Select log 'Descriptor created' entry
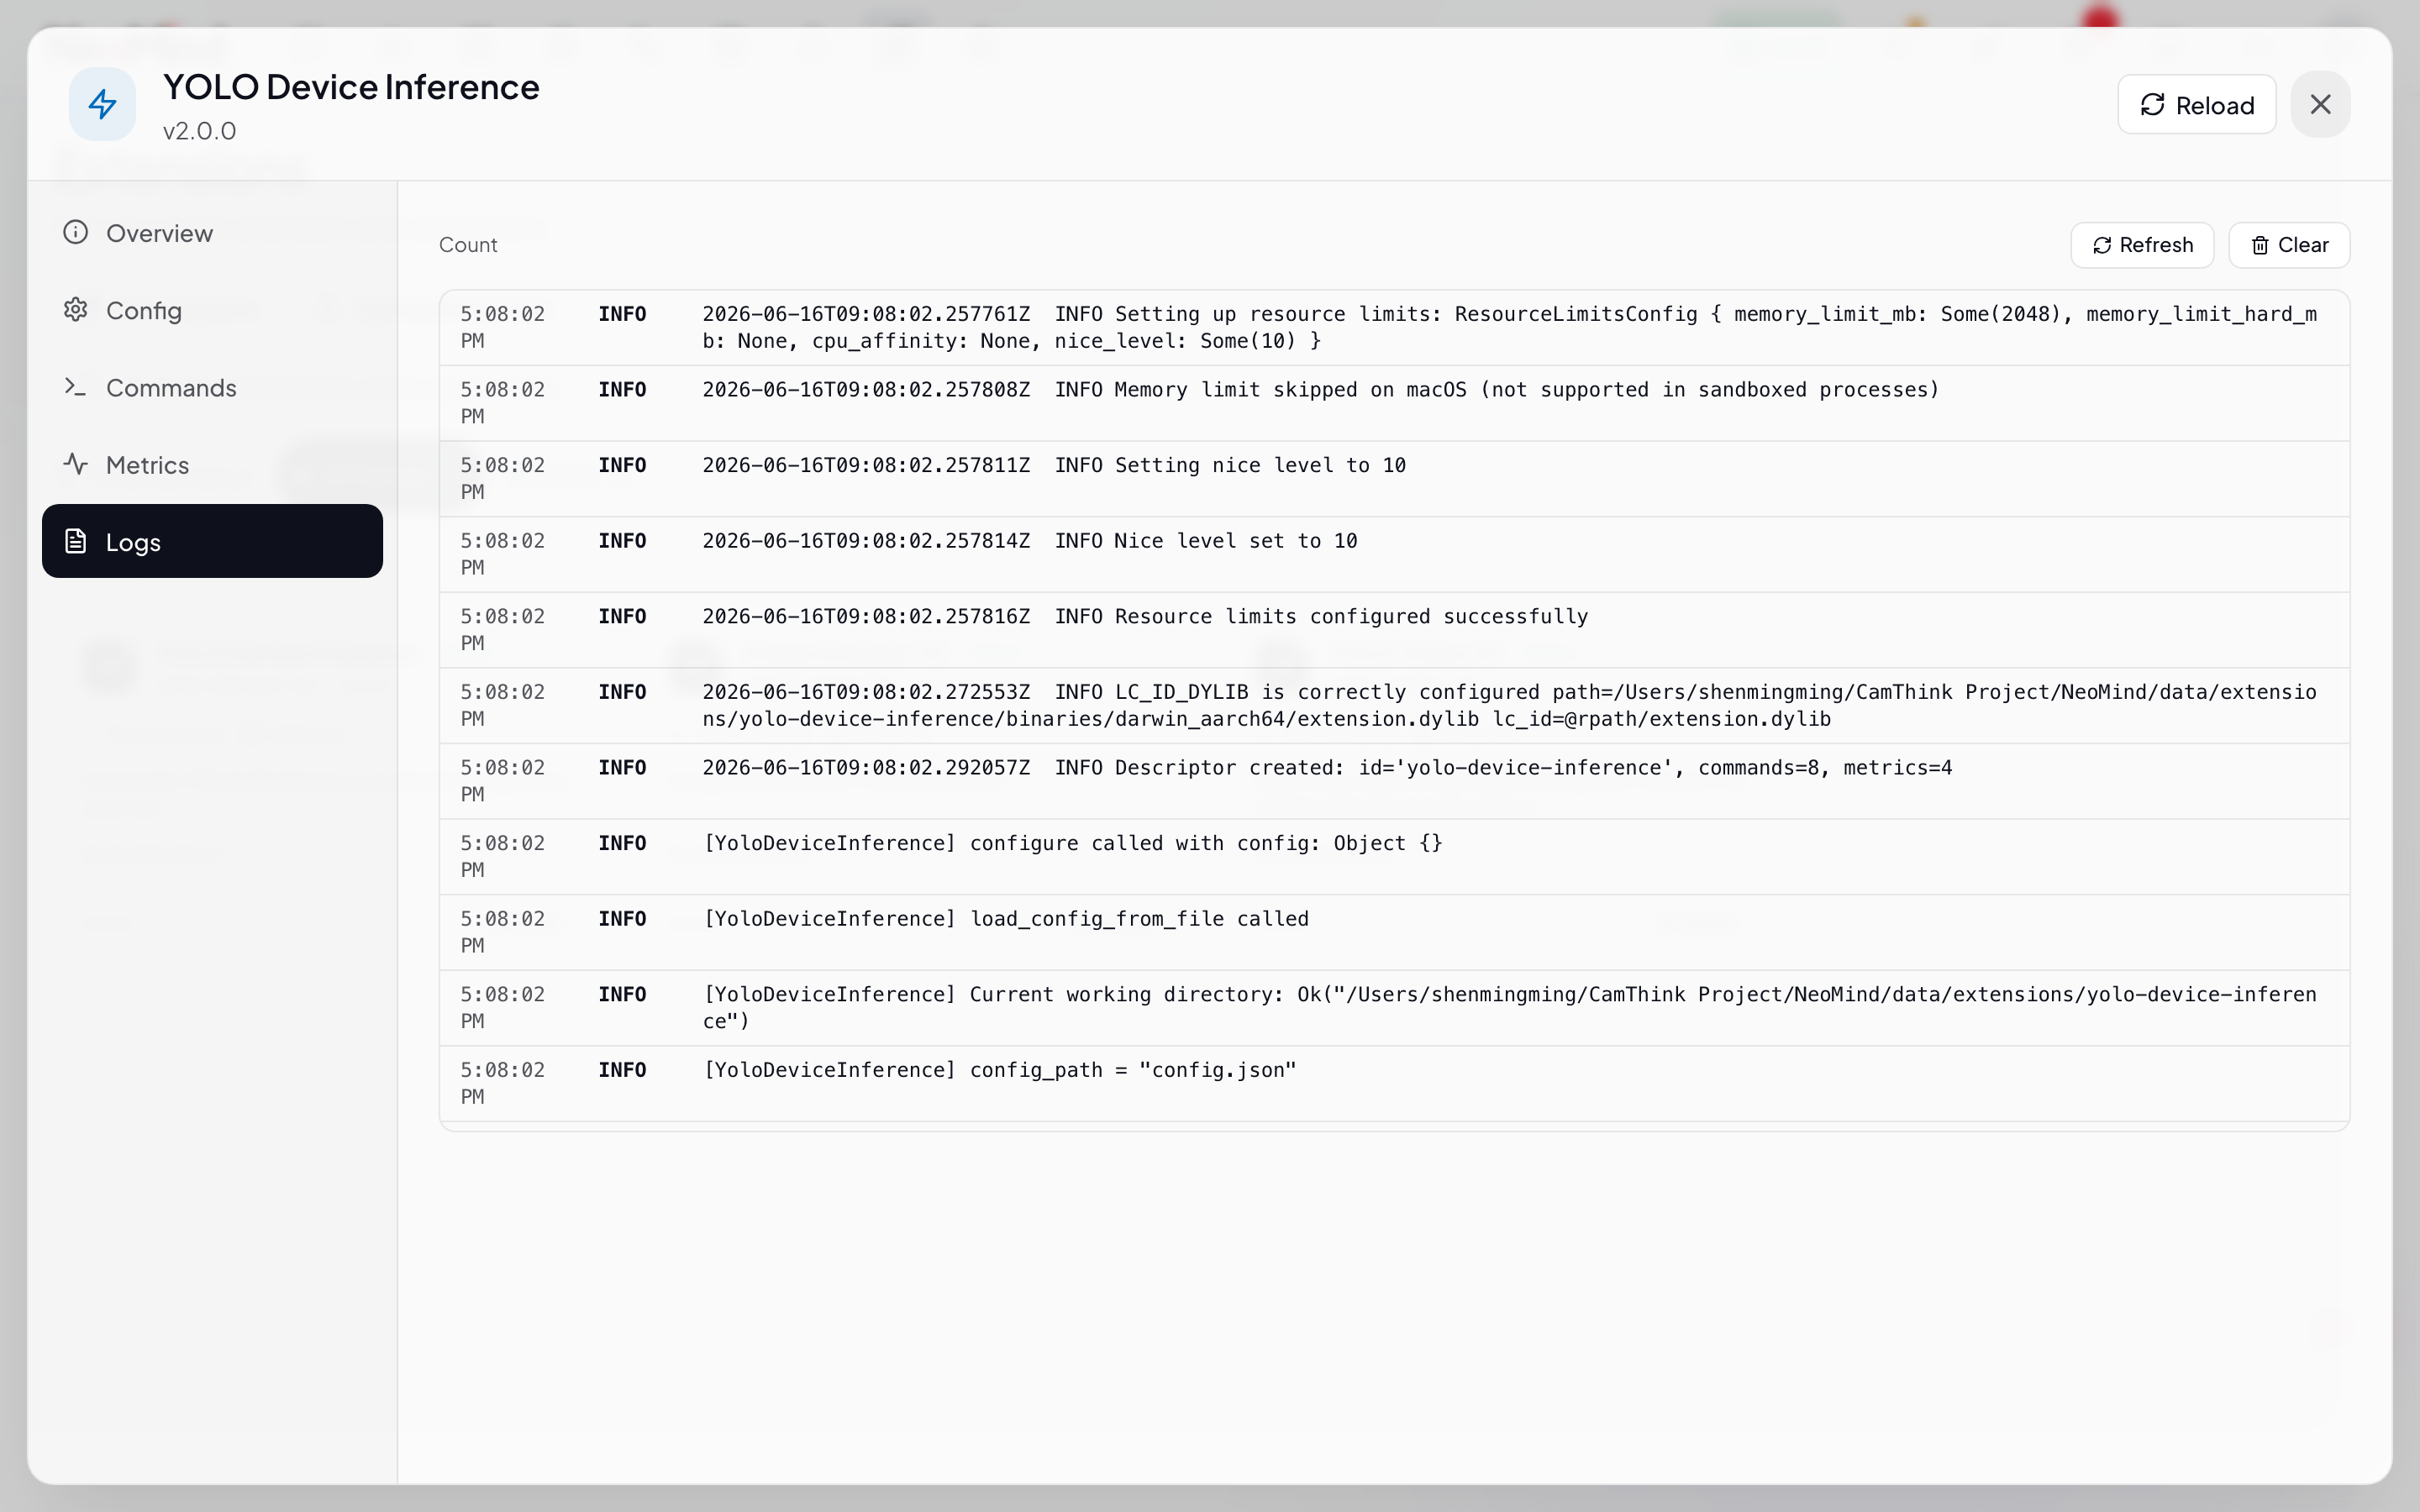This screenshot has width=2420, height=1512. [x=1394, y=781]
